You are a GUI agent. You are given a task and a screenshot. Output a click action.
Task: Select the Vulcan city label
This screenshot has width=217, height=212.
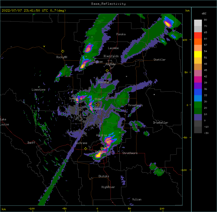pos(137,199)
